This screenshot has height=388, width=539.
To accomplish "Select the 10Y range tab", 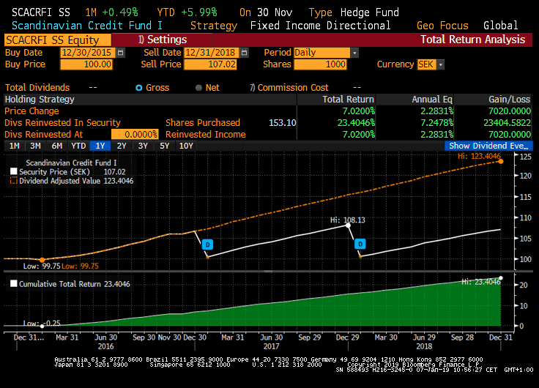I will pyautogui.click(x=186, y=146).
